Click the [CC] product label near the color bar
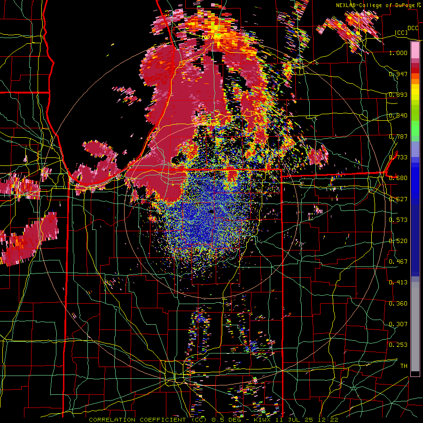 click(401, 32)
